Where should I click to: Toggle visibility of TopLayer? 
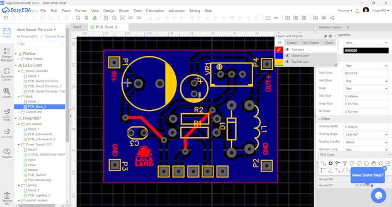pyautogui.click(x=288, y=49)
